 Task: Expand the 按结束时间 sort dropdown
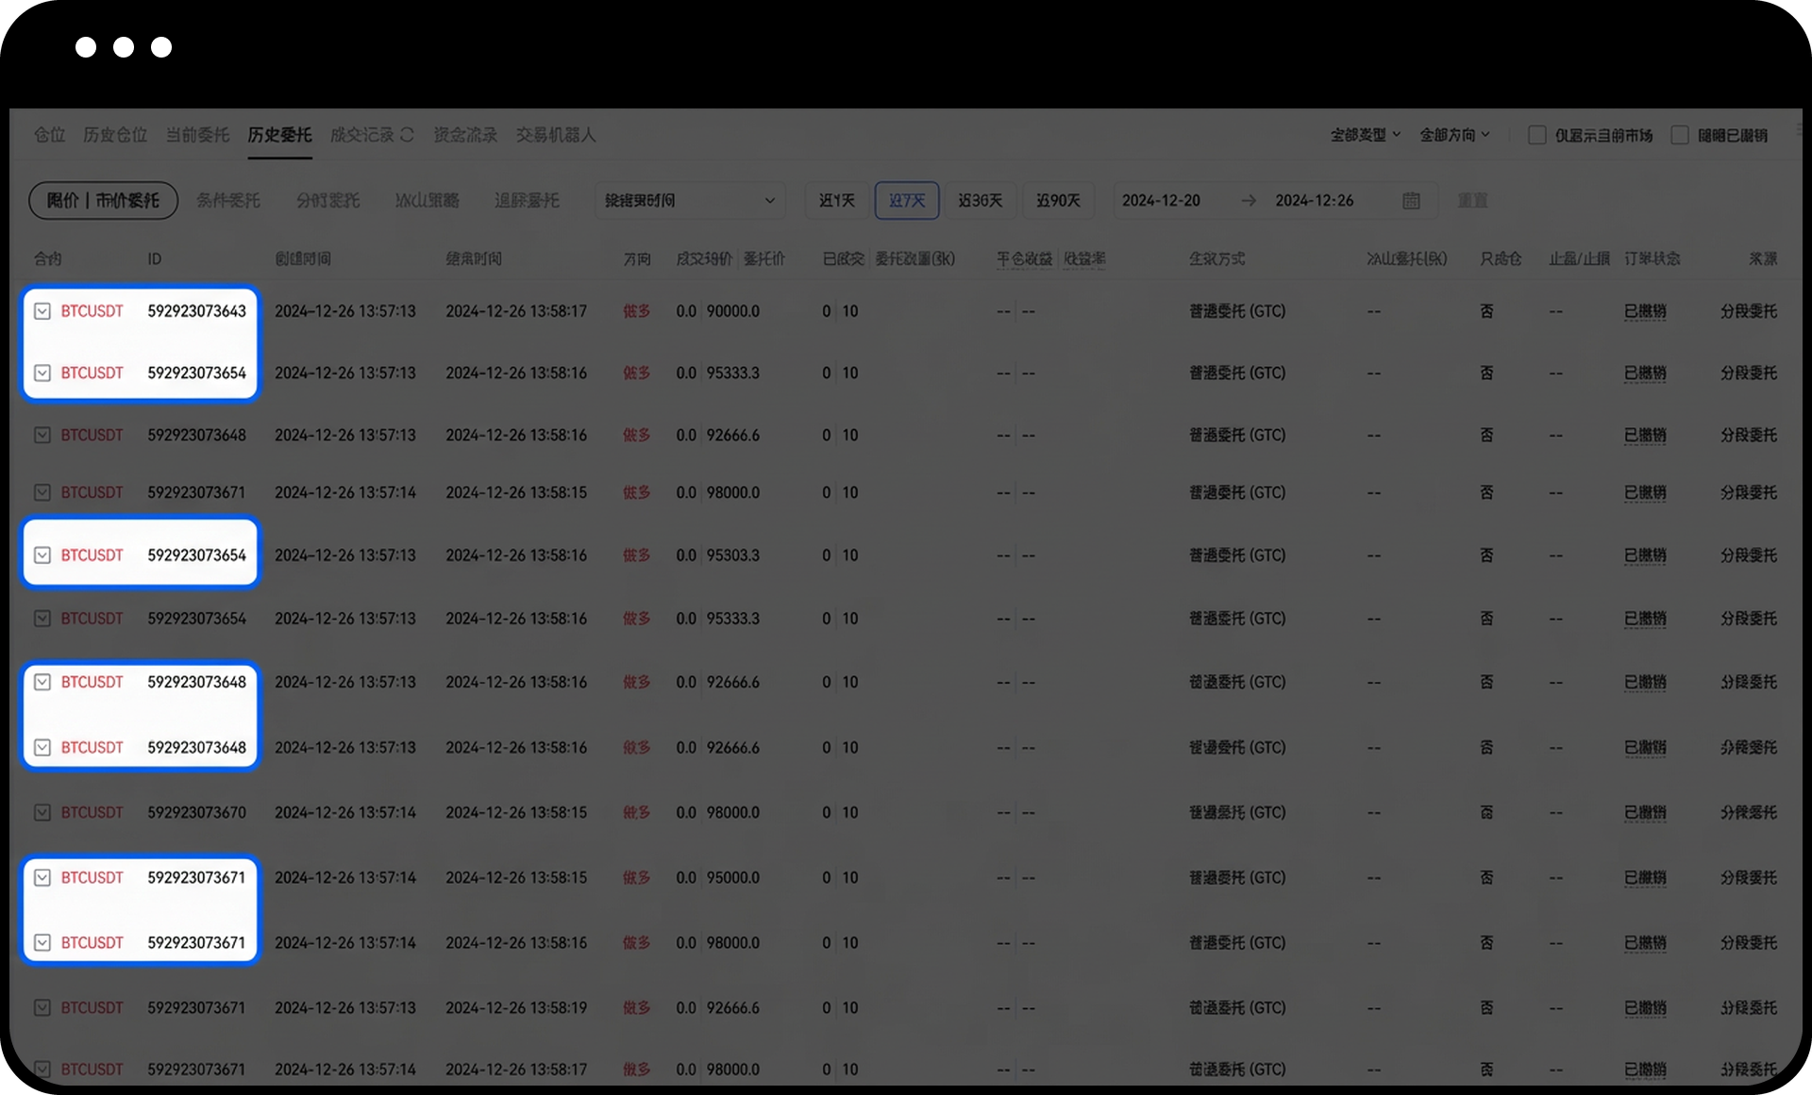tap(689, 201)
